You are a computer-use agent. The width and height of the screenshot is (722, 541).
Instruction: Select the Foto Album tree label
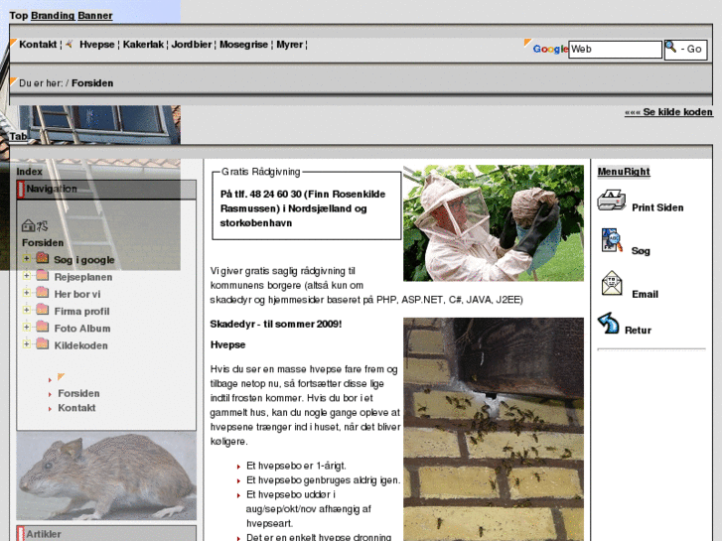82,329
